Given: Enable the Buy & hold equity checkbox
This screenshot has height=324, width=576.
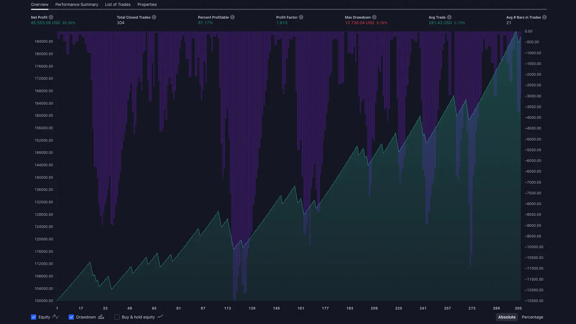Looking at the screenshot, I should 117,317.
